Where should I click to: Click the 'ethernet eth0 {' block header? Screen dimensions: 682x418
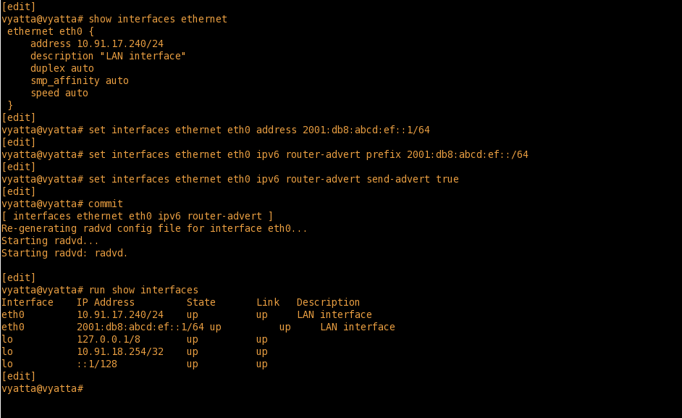click(50, 31)
